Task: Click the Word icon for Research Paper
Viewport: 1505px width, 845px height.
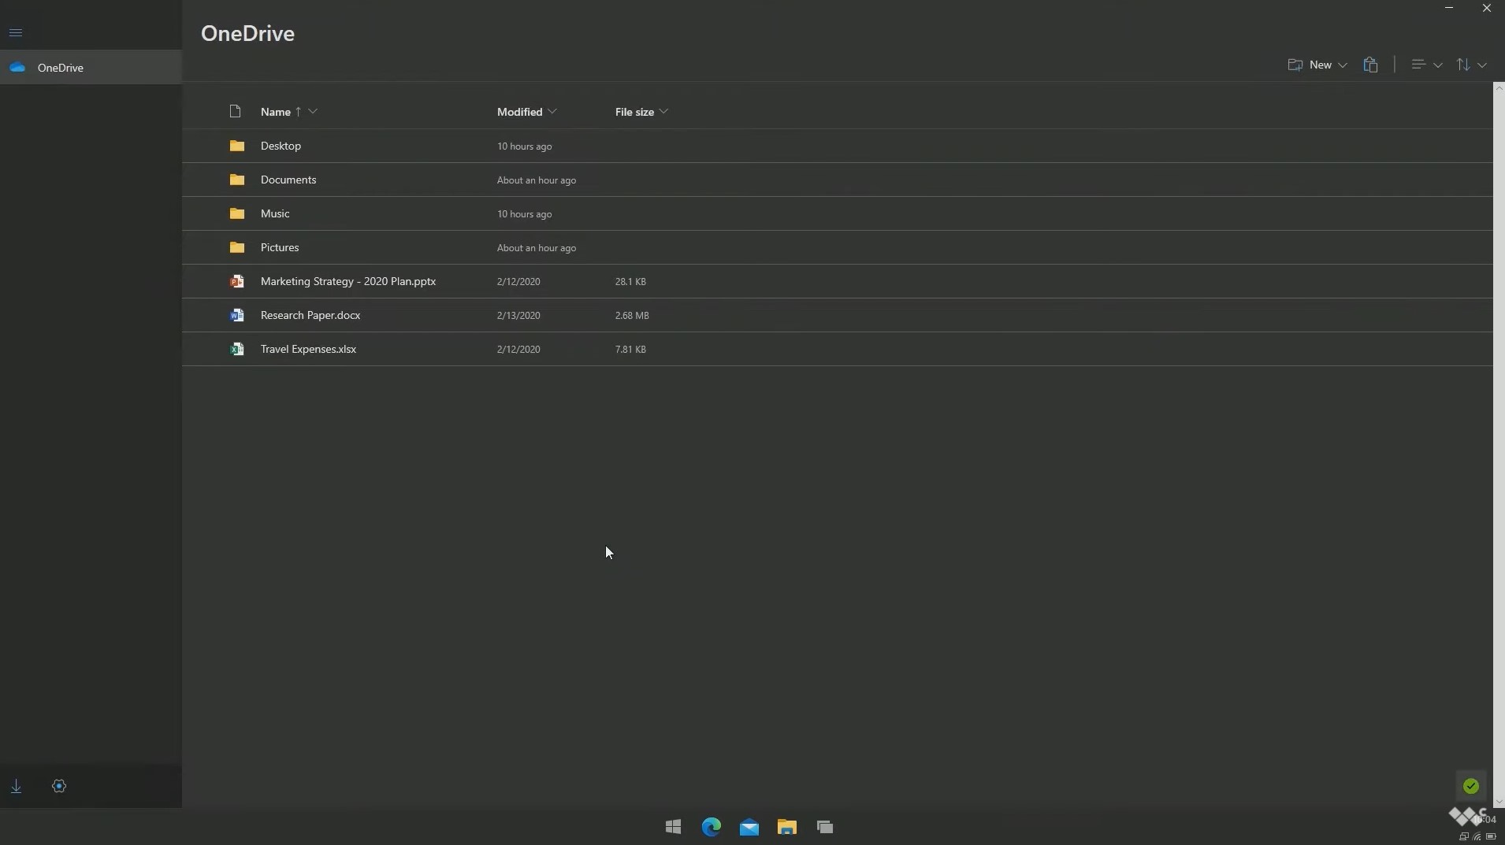Action: [237, 315]
